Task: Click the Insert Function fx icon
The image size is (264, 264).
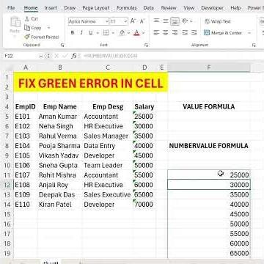Action: pos(74,56)
